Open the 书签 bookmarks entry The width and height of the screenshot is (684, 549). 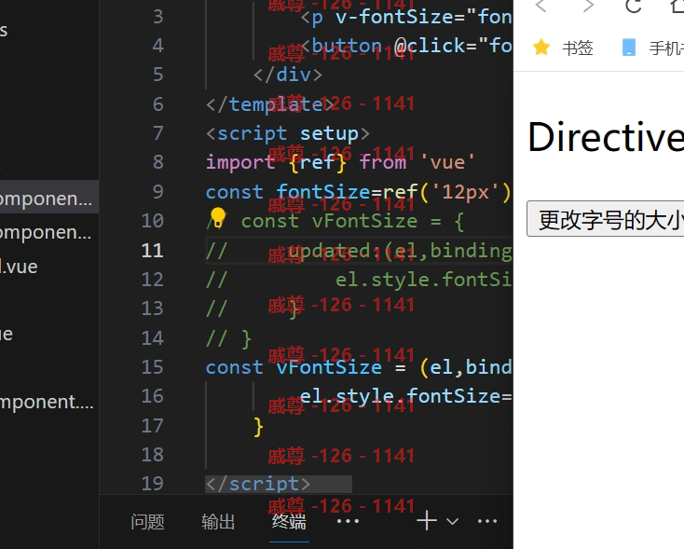click(578, 48)
